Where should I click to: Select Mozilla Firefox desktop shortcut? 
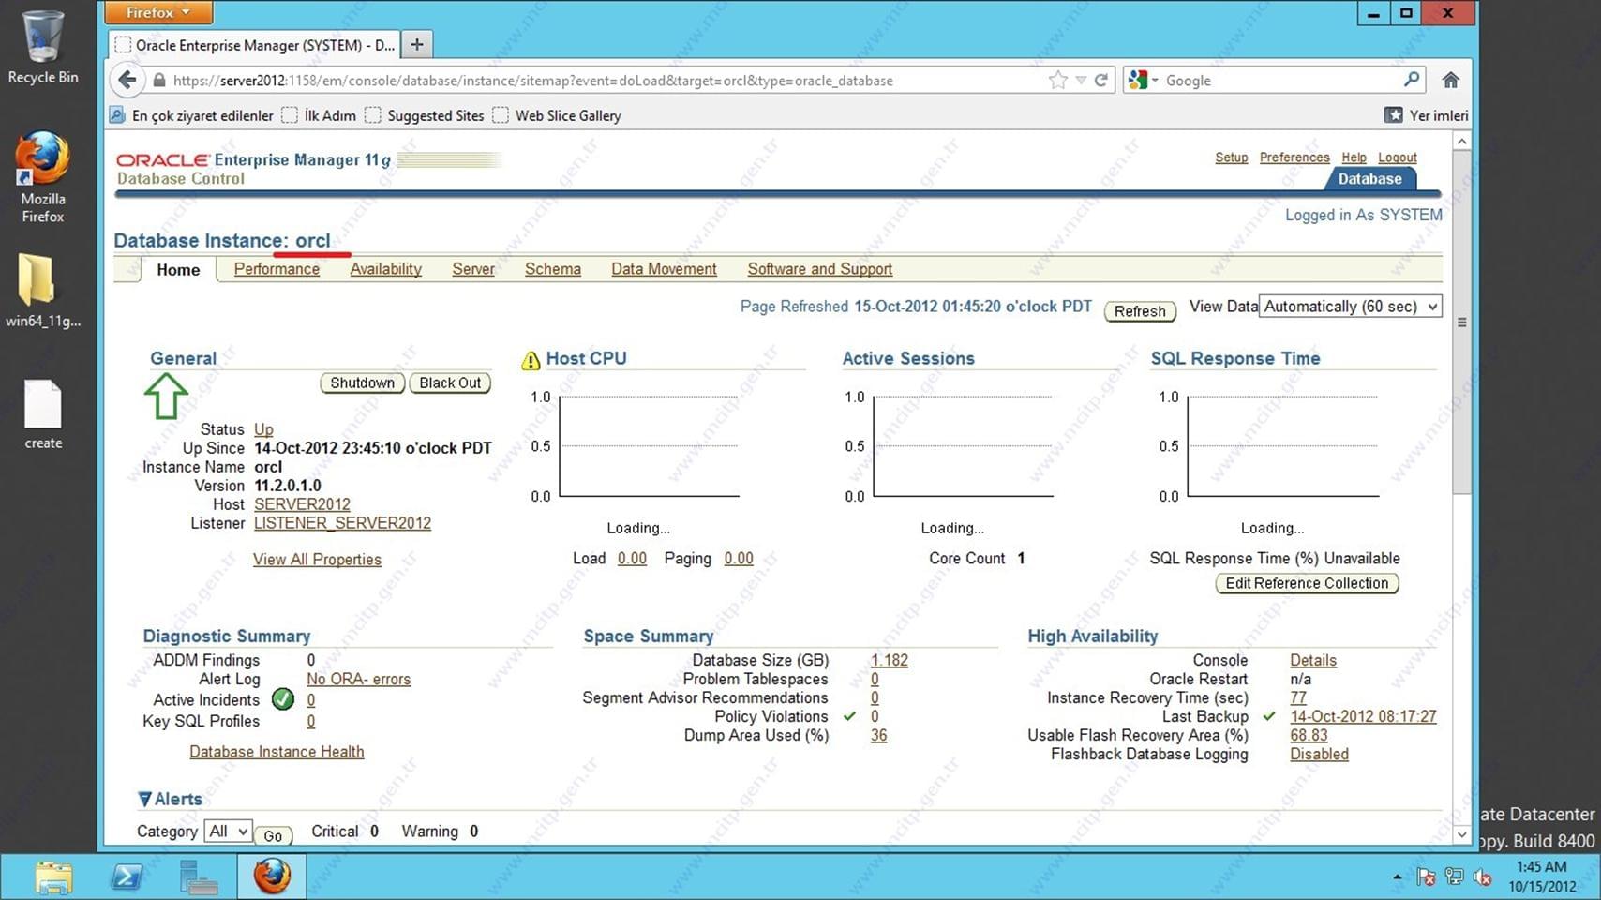[43, 176]
